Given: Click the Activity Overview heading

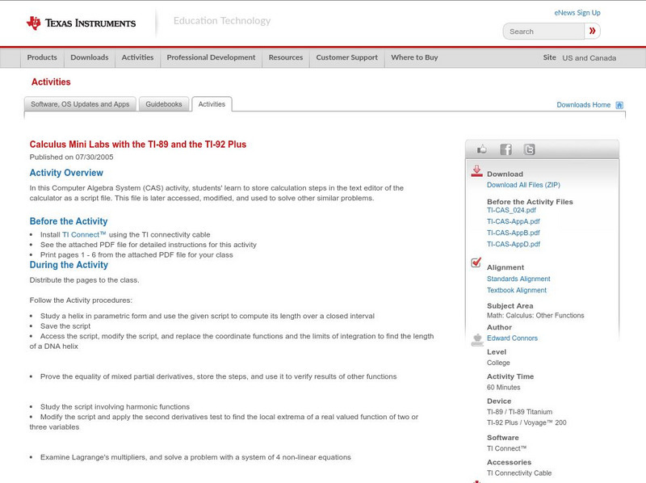Looking at the screenshot, I should pos(66,173).
